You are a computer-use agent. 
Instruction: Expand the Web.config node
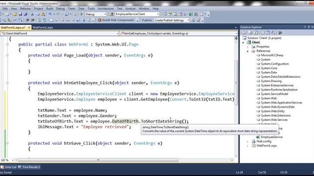point(247,141)
